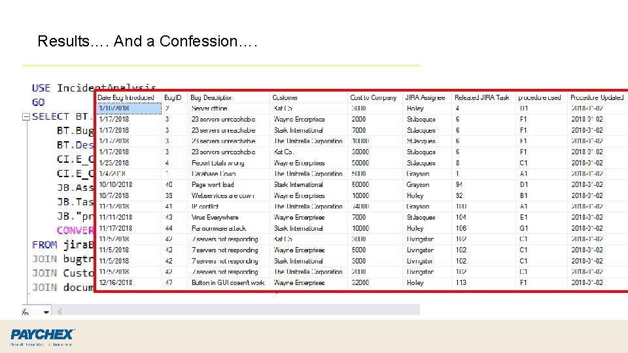Click the horizontal scrollbar left arrow

60,311
